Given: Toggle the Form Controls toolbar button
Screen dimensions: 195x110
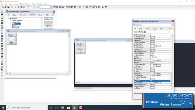Looking at the screenshot, I should click(x=94, y=7).
